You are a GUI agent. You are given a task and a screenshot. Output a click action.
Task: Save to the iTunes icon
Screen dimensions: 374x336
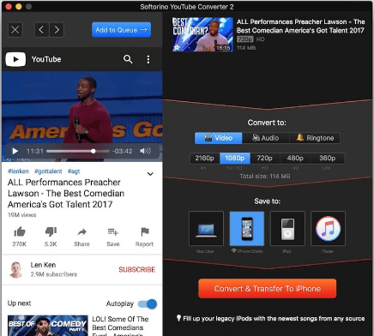[x=328, y=228]
